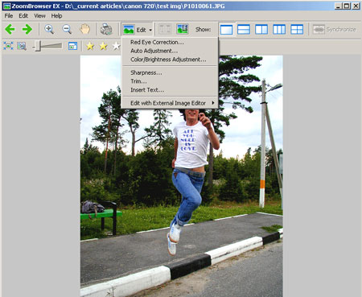
Task: Expand Edit with External Image Editor submenu
Action: tap(170, 103)
